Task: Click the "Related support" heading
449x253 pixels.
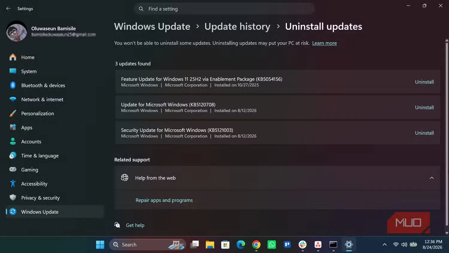Action: (x=132, y=160)
